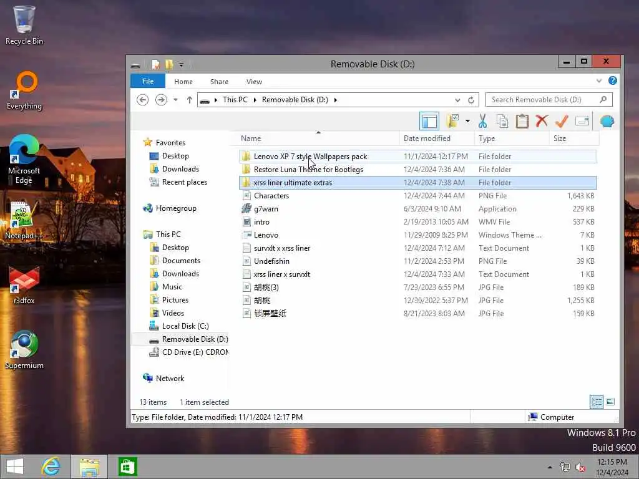
Task: Open Internet Explorer from the taskbar
Action: click(x=51, y=467)
